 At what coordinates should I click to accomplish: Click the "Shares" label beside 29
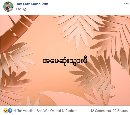pyautogui.click(x=122, y=111)
